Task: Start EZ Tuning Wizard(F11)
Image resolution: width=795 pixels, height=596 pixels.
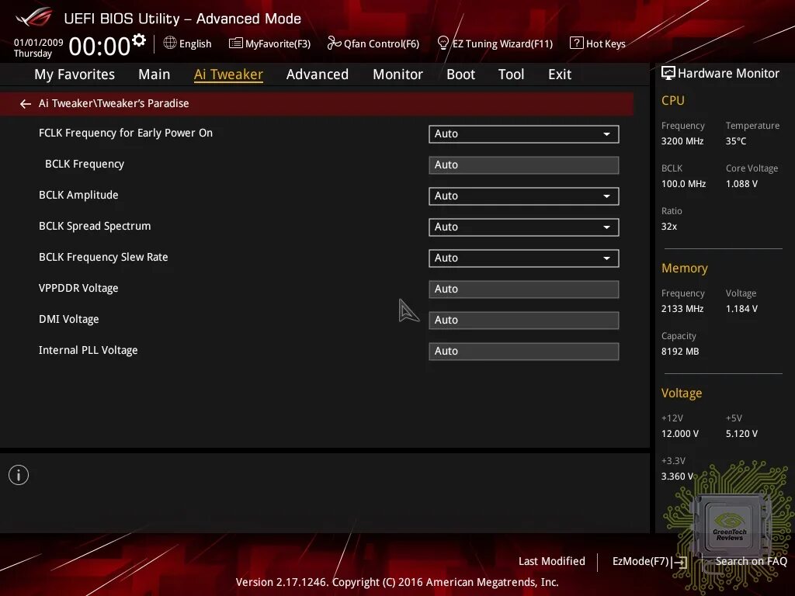Action: 495,43
